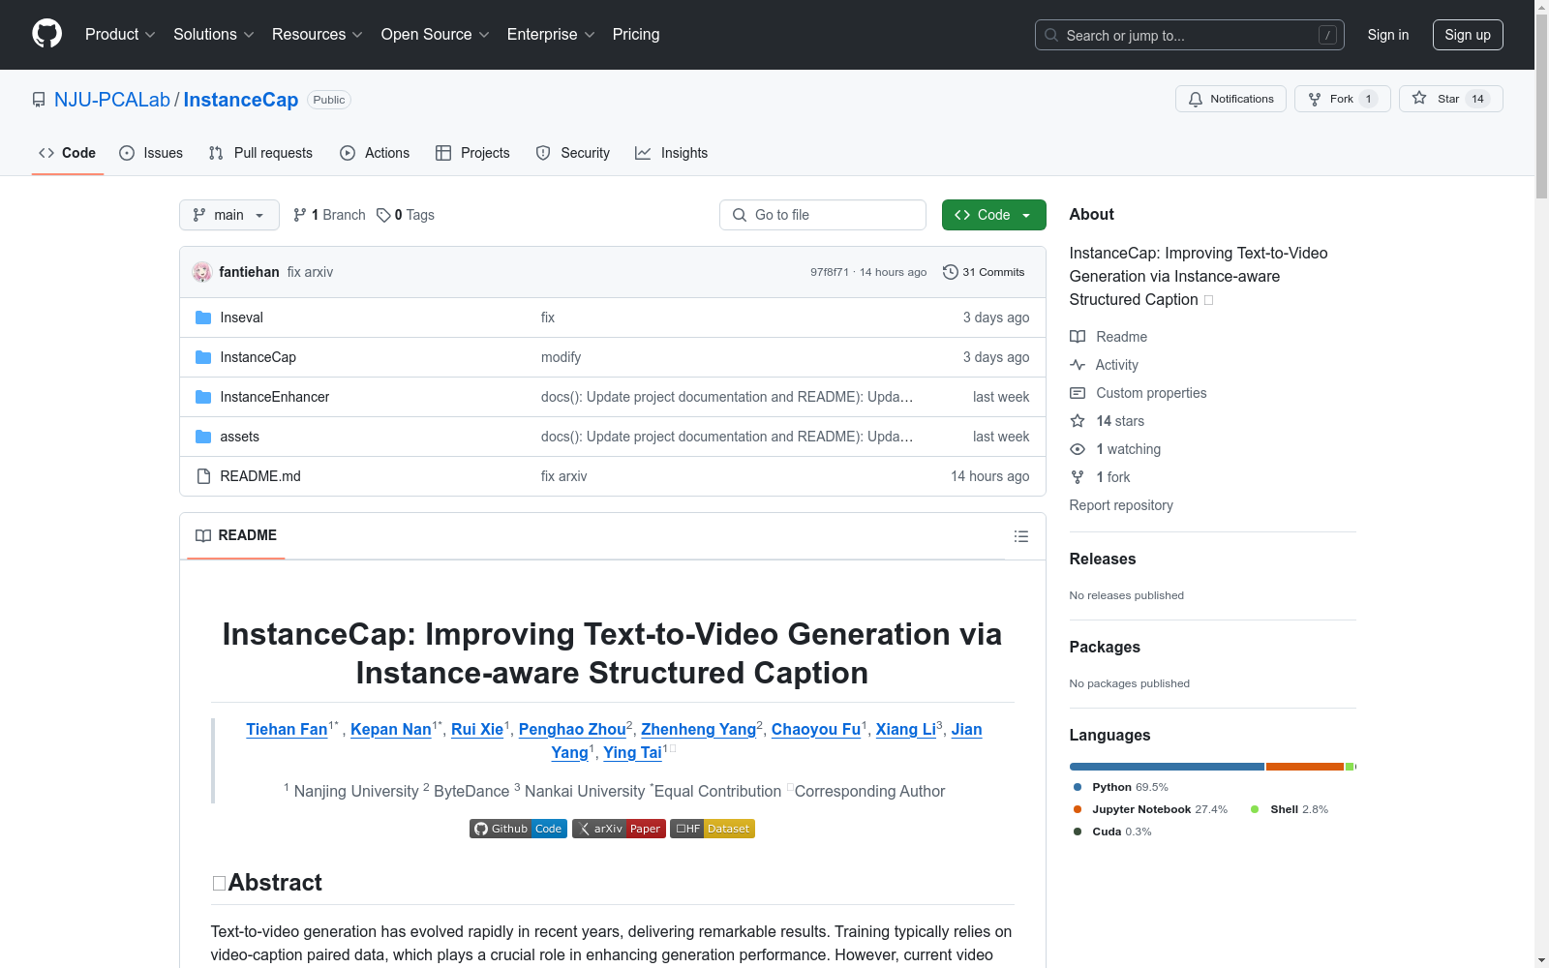Image resolution: width=1549 pixels, height=968 pixels.
Task: Open README outline list icon
Action: click(x=1020, y=536)
